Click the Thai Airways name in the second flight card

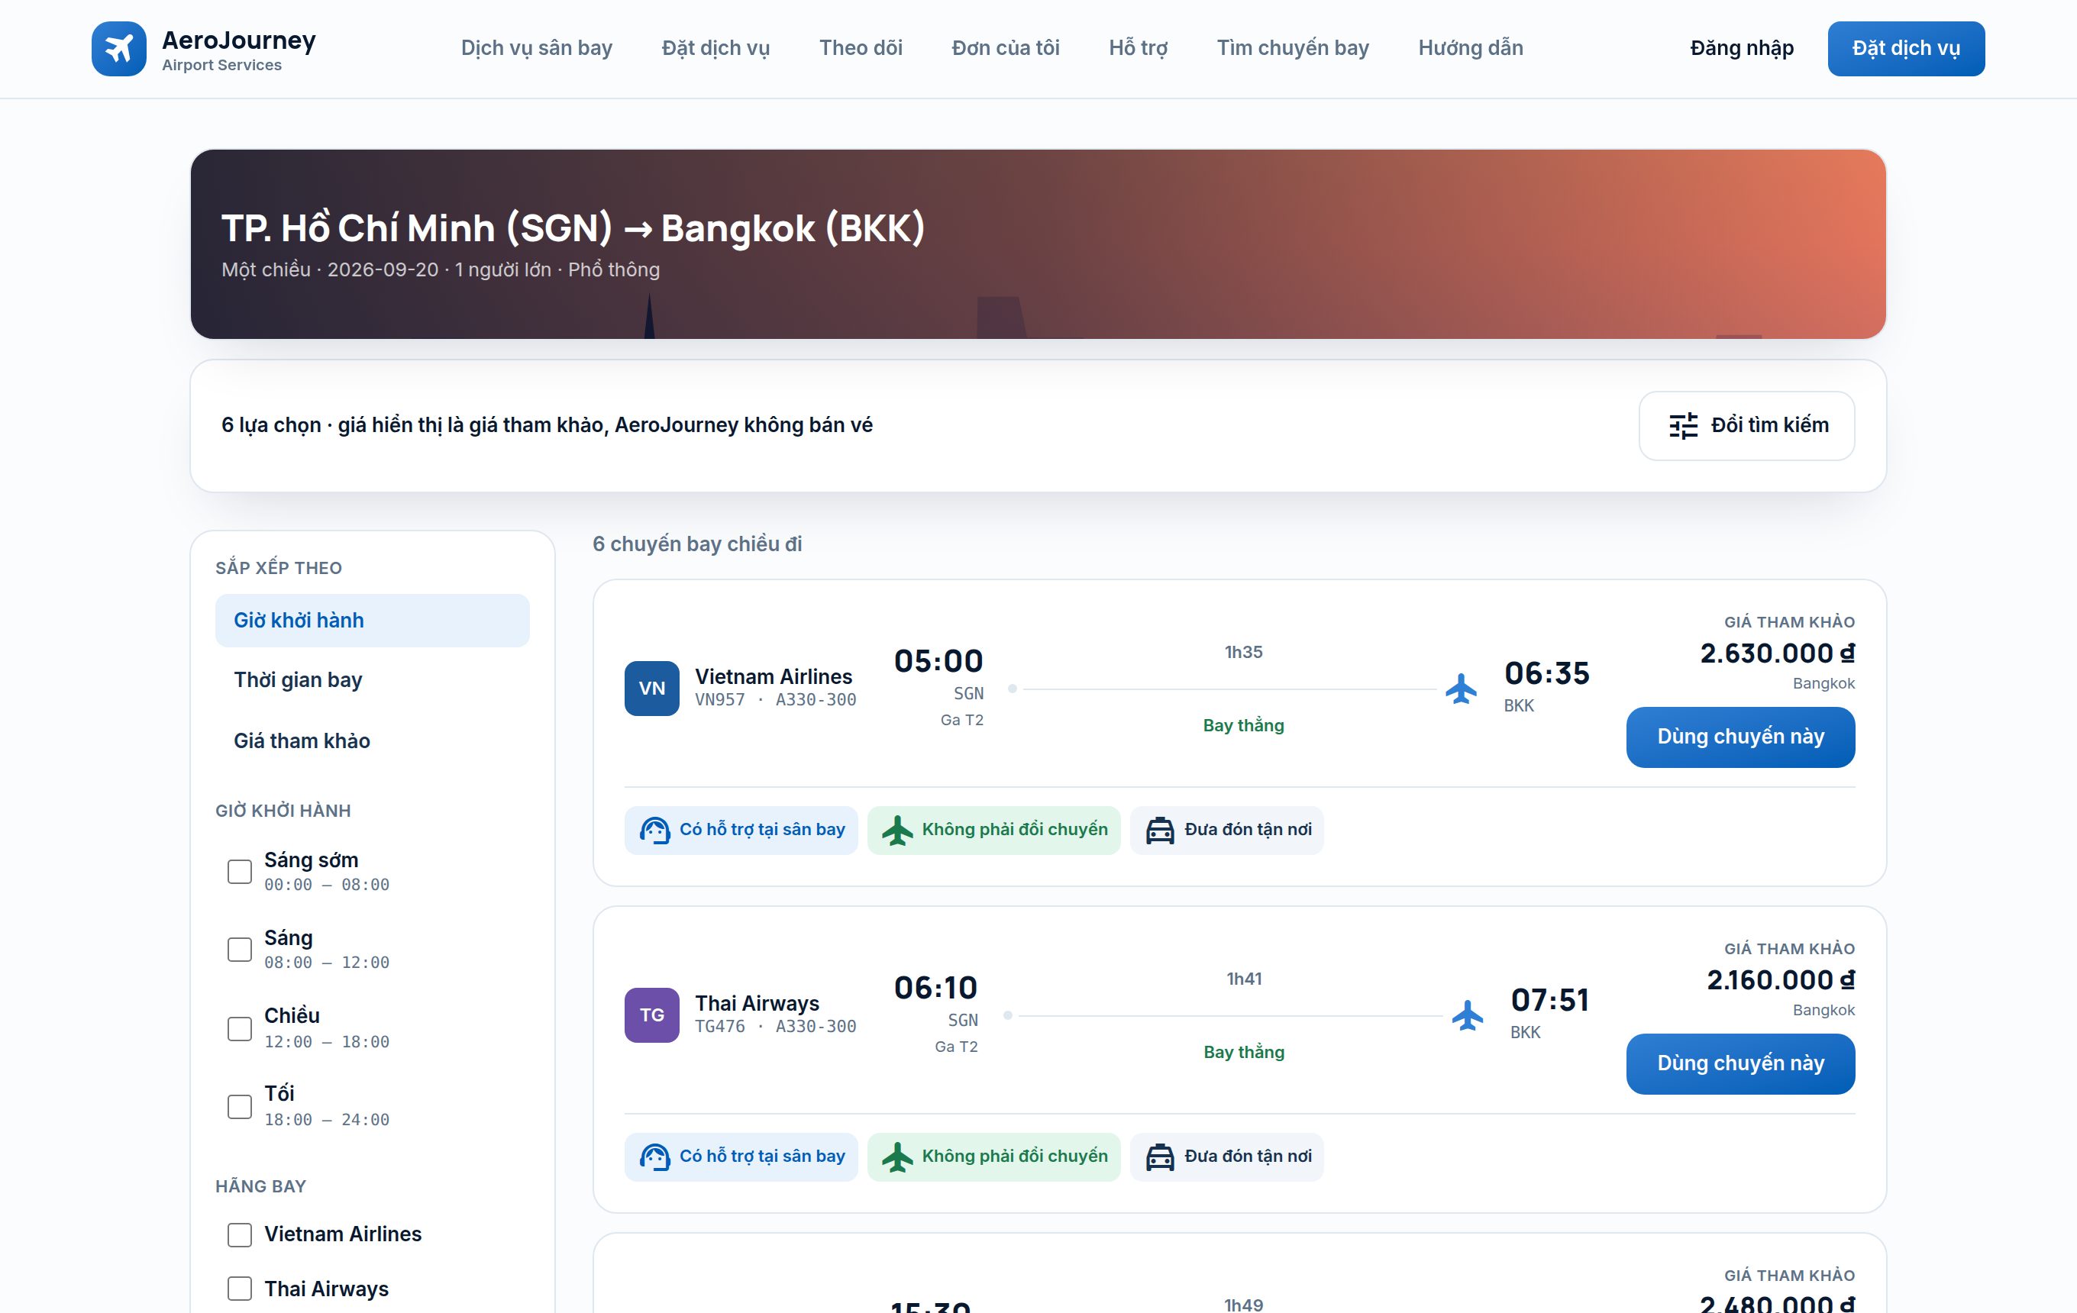click(757, 1004)
